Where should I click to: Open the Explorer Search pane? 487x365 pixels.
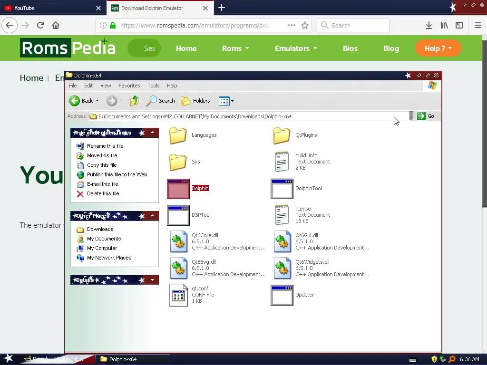click(161, 101)
